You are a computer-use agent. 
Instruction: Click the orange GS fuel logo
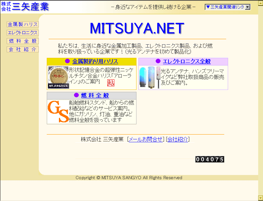tap(58, 112)
